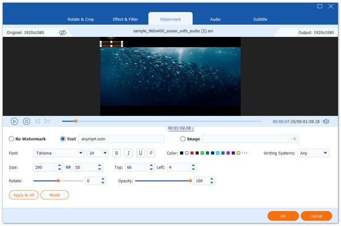Open the Tahoma font dropdown

(59, 153)
